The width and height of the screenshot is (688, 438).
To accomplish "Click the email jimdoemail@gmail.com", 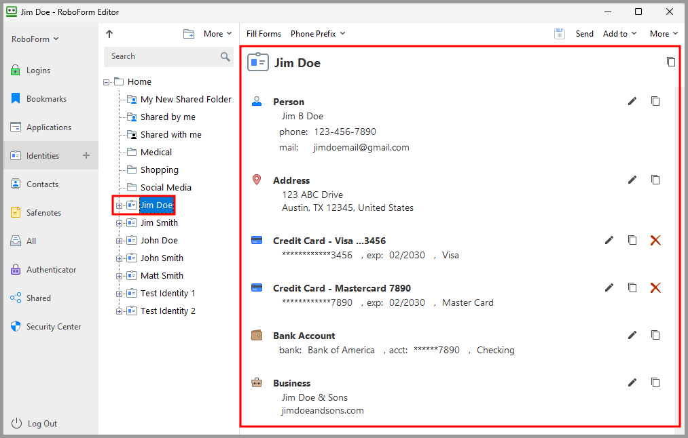I will click(x=361, y=148).
